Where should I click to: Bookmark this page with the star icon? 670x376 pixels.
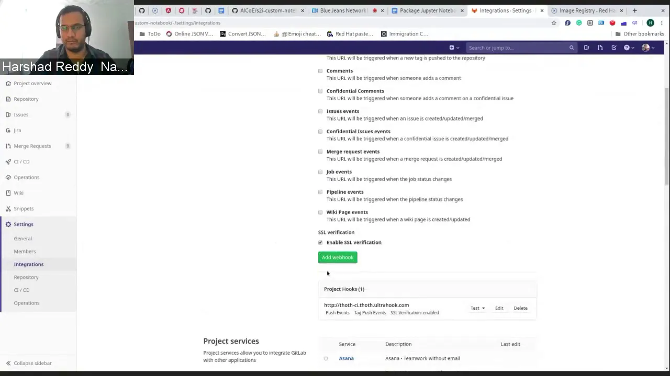554,23
